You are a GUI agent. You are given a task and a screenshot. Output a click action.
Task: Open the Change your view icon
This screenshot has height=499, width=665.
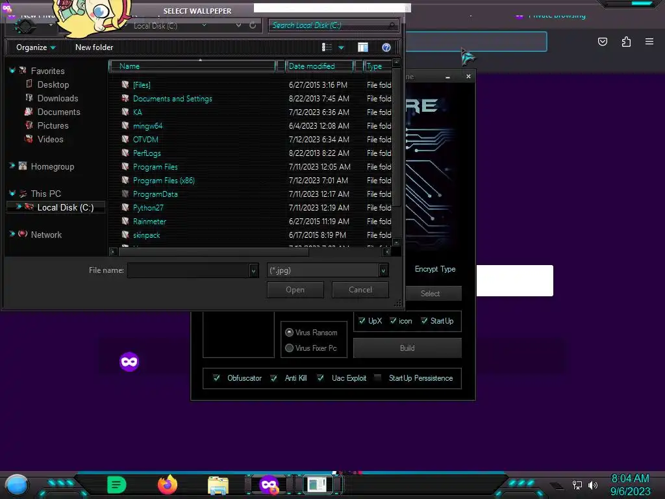click(327, 47)
